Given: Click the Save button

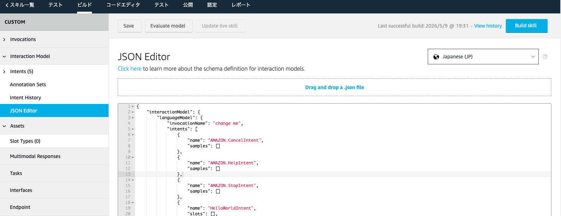Looking at the screenshot, I should click(129, 26).
